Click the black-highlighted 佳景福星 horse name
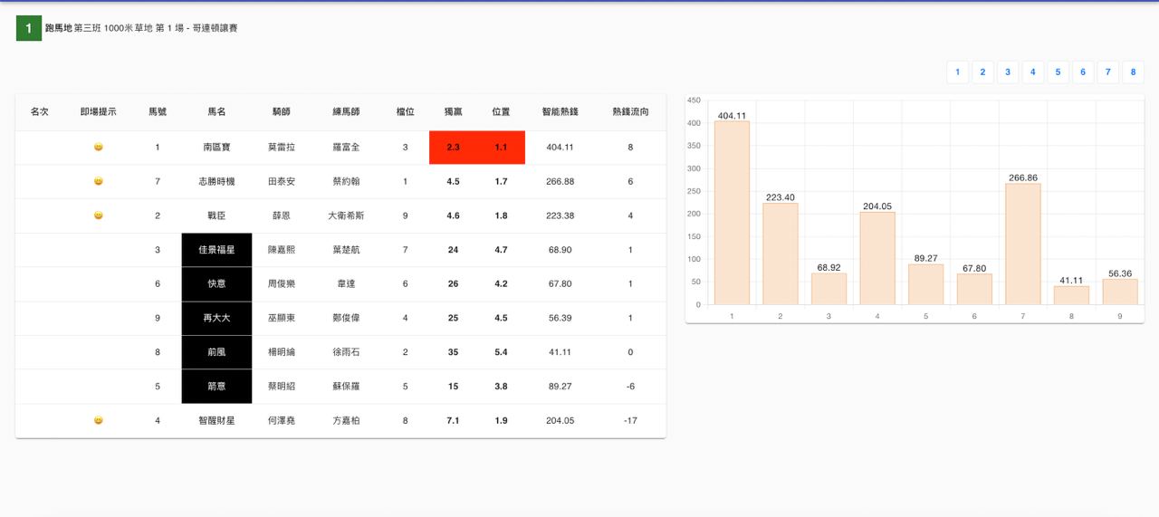1159x517 pixels. (216, 250)
